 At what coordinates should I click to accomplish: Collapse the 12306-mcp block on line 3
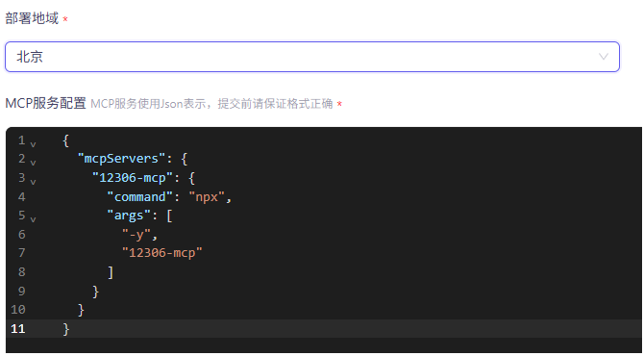pyautogui.click(x=34, y=181)
